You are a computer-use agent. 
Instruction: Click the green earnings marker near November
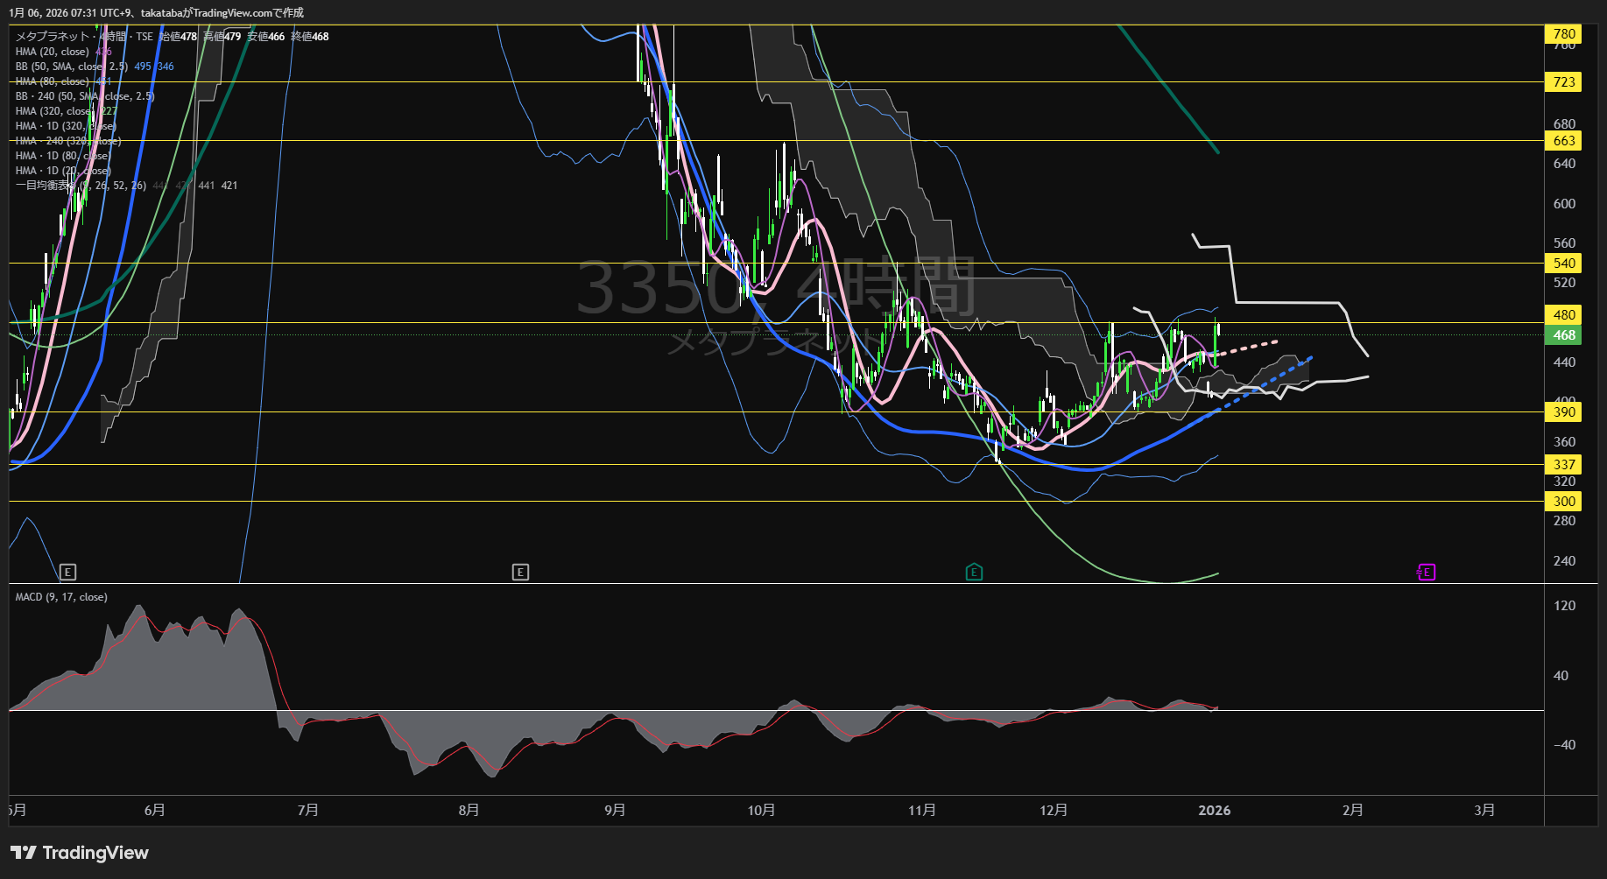pos(974,573)
